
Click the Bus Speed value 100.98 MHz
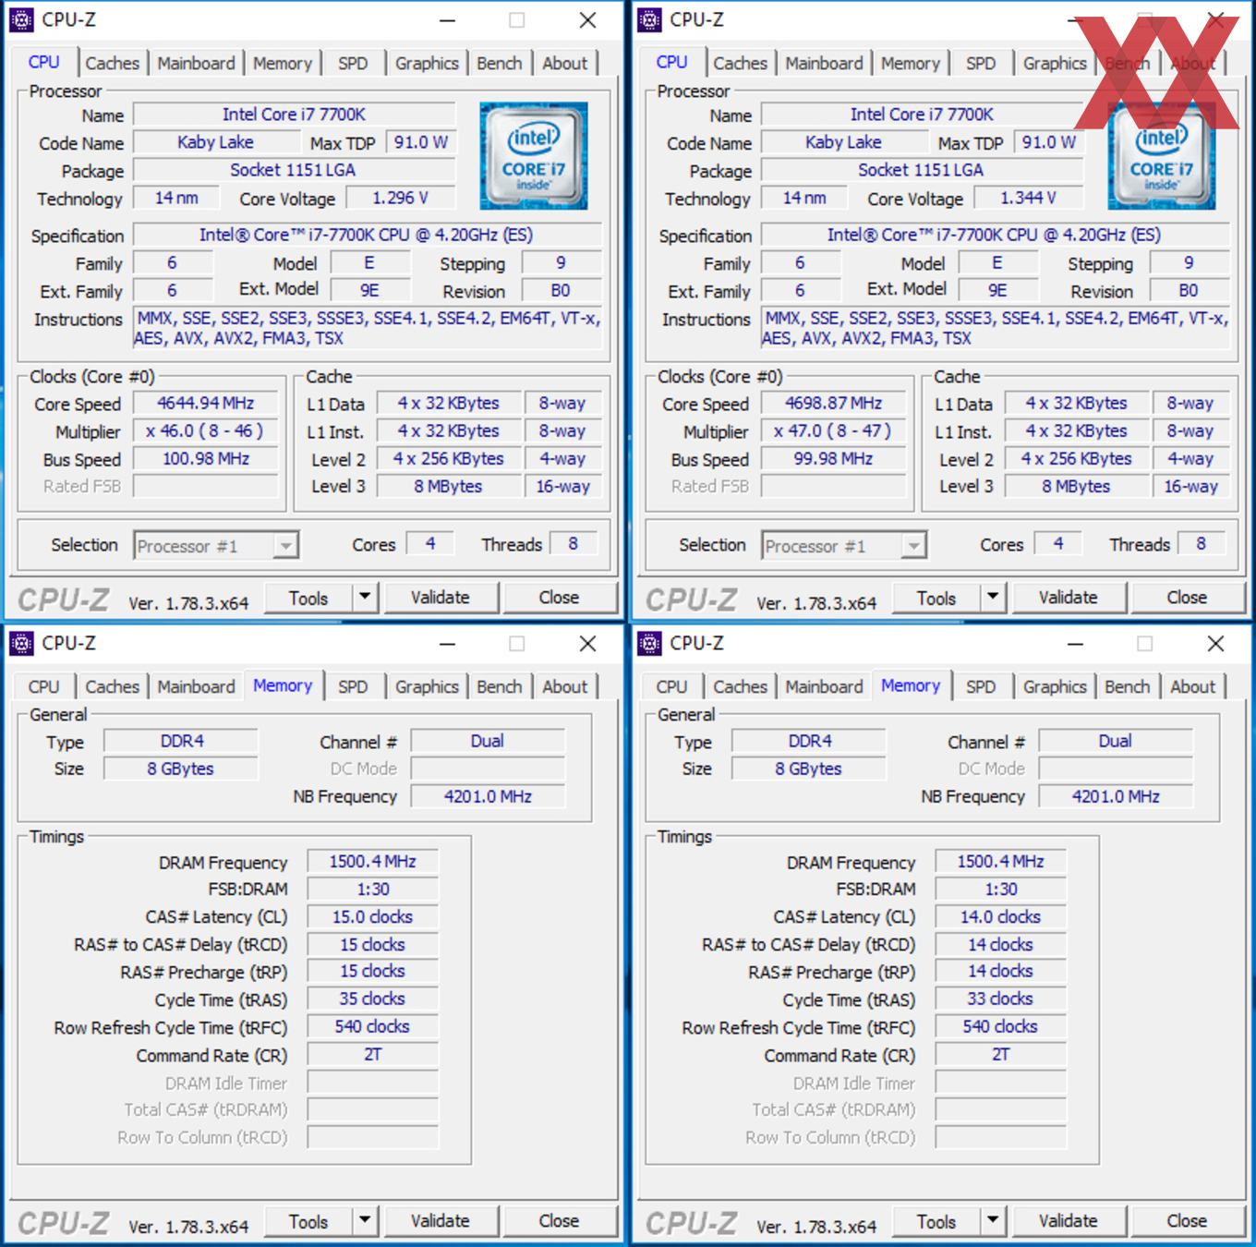pyautogui.click(x=206, y=459)
